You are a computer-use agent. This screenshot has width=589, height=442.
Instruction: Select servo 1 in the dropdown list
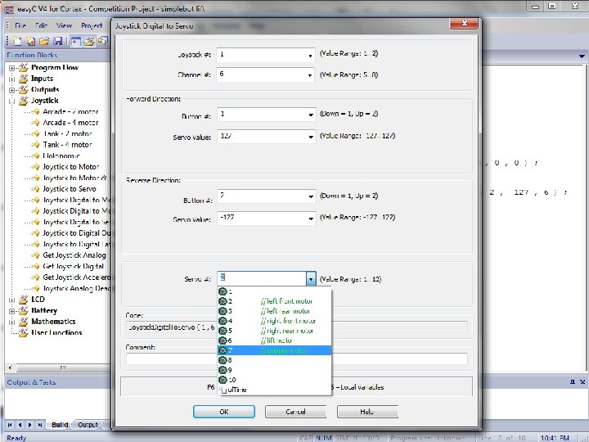pyautogui.click(x=275, y=291)
